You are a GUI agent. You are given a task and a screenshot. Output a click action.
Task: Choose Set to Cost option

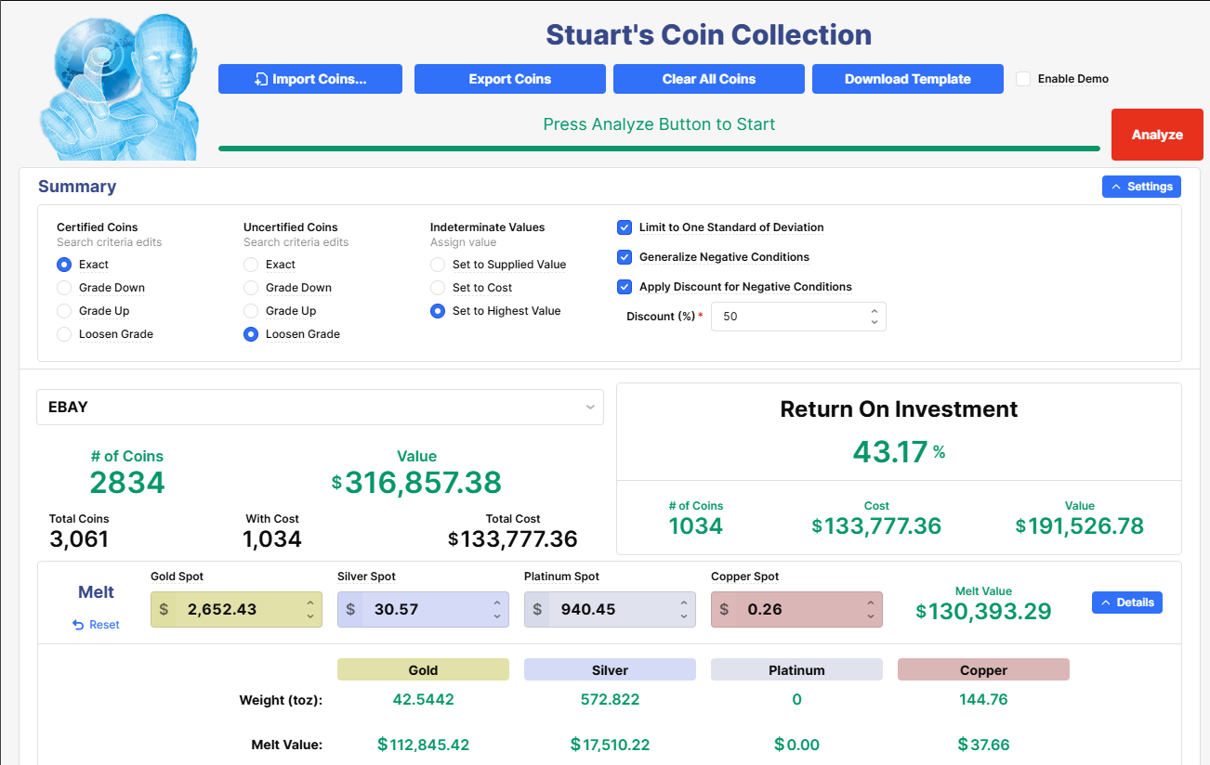(x=438, y=288)
